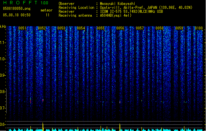Viewport: 206px width, 131px height.
Task: Click the red meteor echo below the 0052 marker
Action: click(x=43, y=100)
